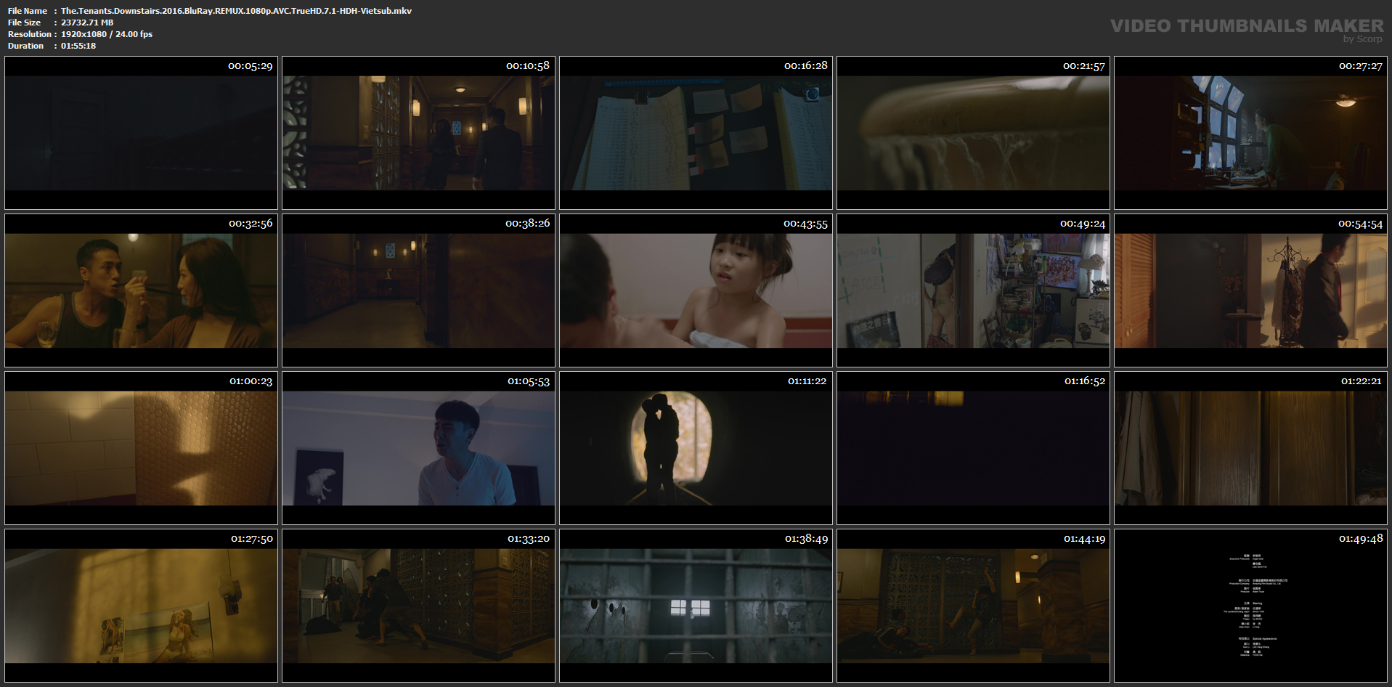Viewport: 1392px width, 687px height.
Task: Click the 00:43:55 timestamp
Action: (x=805, y=224)
